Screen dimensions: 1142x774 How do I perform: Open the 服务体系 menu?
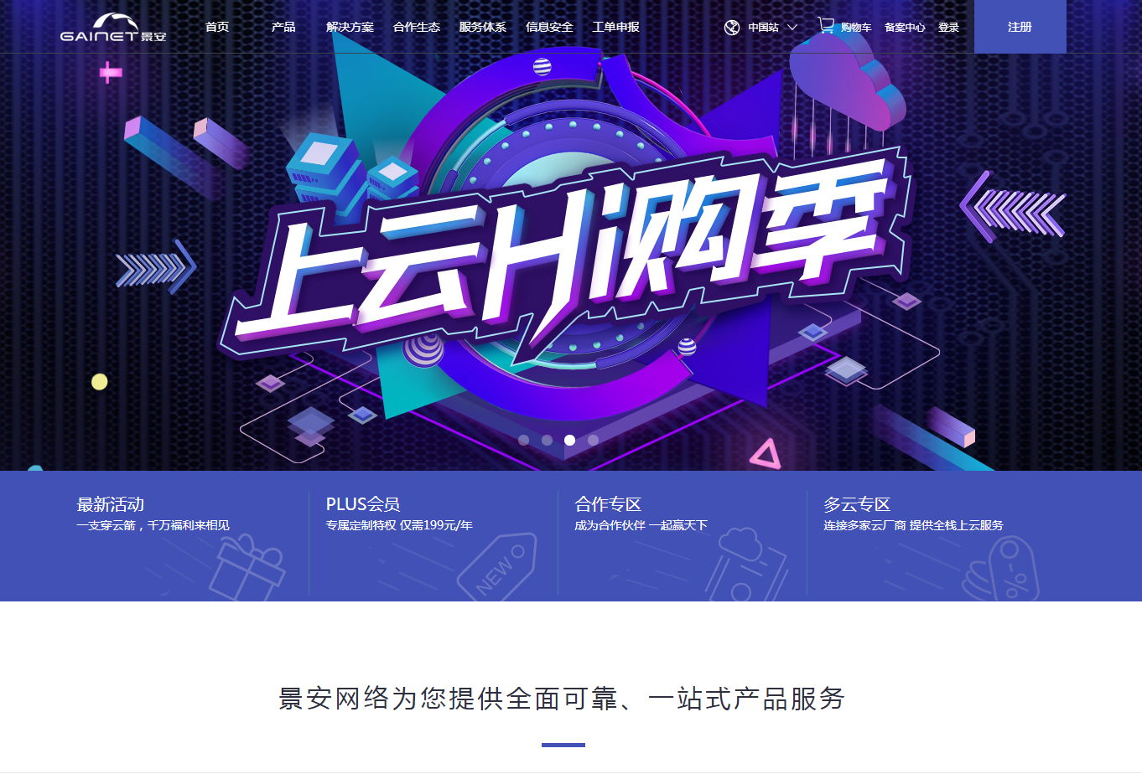tap(482, 27)
